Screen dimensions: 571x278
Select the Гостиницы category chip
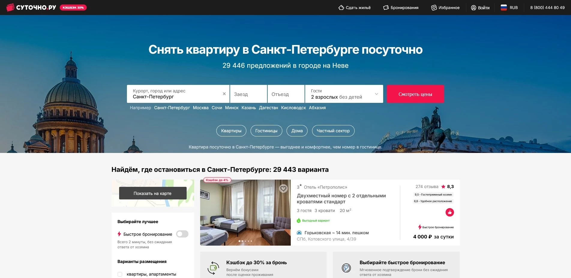[x=266, y=131]
